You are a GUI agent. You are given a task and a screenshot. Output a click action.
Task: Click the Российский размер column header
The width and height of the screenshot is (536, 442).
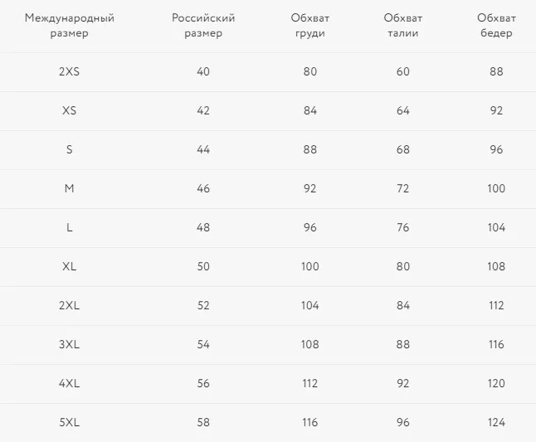[x=203, y=25]
